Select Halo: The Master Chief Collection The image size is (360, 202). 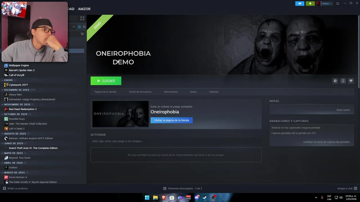pos(28,124)
